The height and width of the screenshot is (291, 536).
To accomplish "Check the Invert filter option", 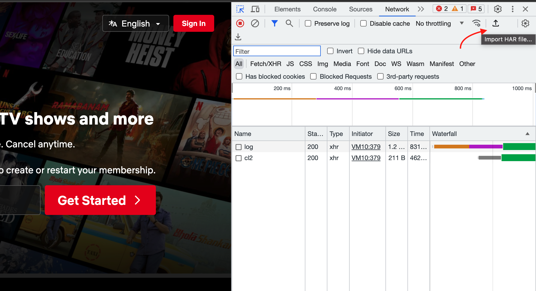I will 330,51.
